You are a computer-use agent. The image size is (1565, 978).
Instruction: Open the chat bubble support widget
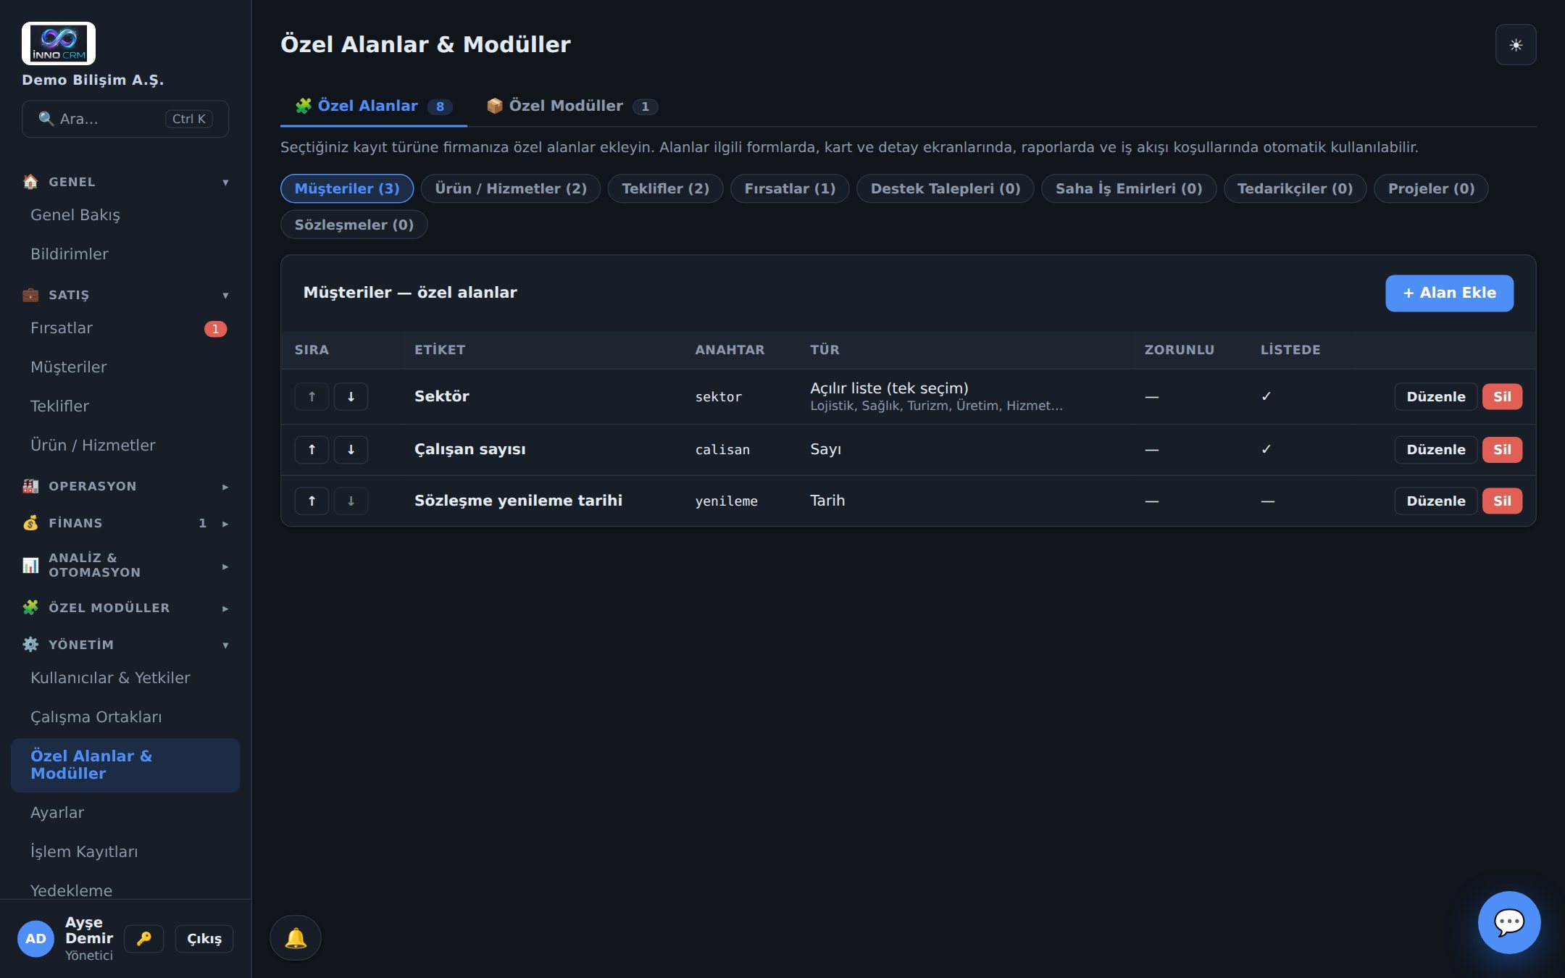pos(1509,922)
